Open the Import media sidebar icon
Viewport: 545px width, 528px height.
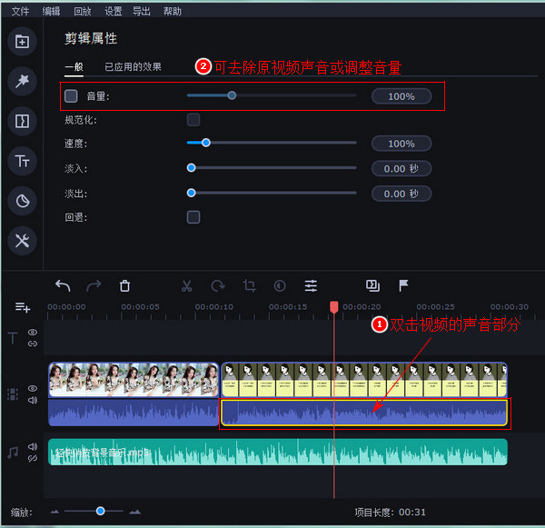pos(22,42)
